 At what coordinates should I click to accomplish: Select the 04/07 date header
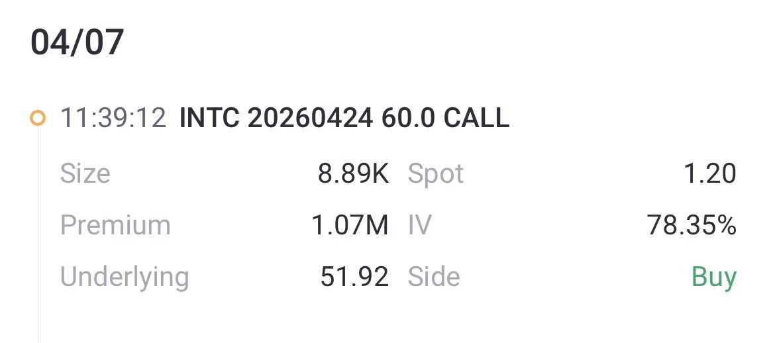[x=77, y=42]
